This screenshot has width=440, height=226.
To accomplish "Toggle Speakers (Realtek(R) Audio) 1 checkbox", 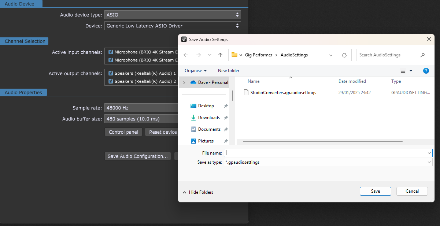I will point(111,73).
